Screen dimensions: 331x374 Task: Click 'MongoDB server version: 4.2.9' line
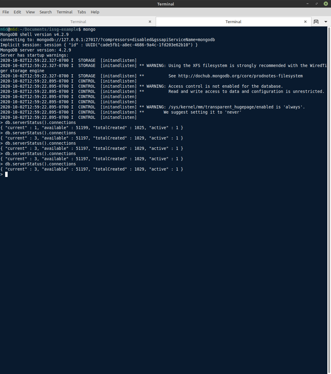click(36, 50)
